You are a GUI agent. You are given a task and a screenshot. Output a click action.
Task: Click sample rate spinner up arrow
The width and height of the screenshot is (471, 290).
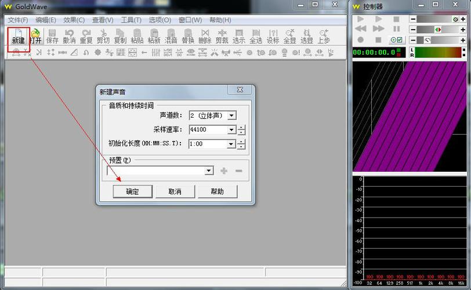pos(241,127)
